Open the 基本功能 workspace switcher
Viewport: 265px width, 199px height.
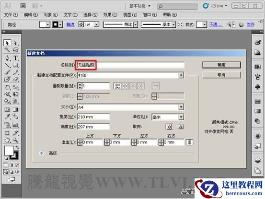(140, 6)
